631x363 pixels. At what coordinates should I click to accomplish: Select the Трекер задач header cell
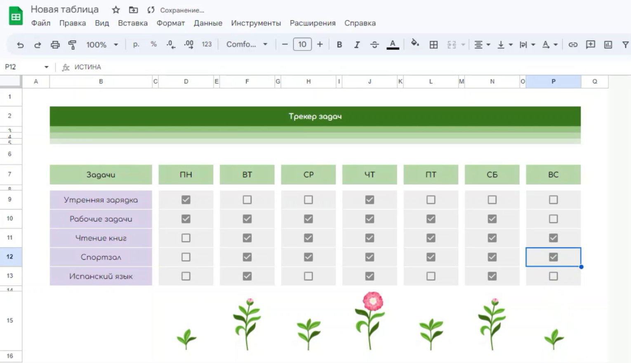tap(315, 116)
